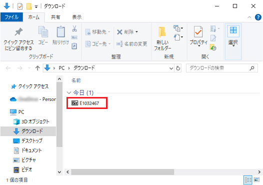Open the File (ファイル) tab
Viewport: 263px width, 185px height.
[x=11, y=17]
